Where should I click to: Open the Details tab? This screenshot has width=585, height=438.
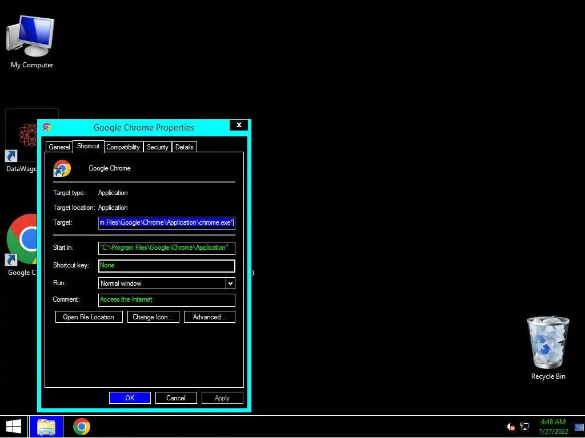[x=185, y=147]
